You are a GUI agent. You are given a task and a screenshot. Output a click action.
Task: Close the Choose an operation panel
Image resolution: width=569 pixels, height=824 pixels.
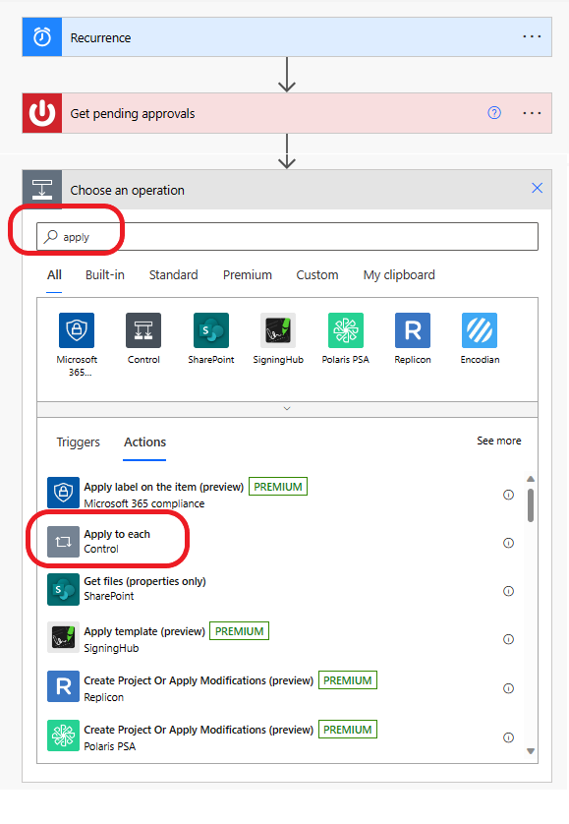click(537, 188)
